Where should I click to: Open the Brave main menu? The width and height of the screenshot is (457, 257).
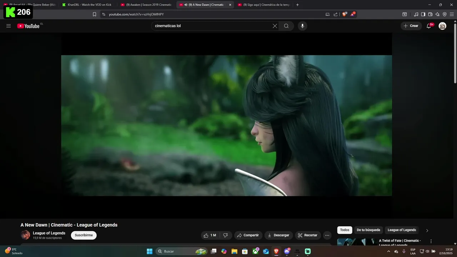coord(452,14)
